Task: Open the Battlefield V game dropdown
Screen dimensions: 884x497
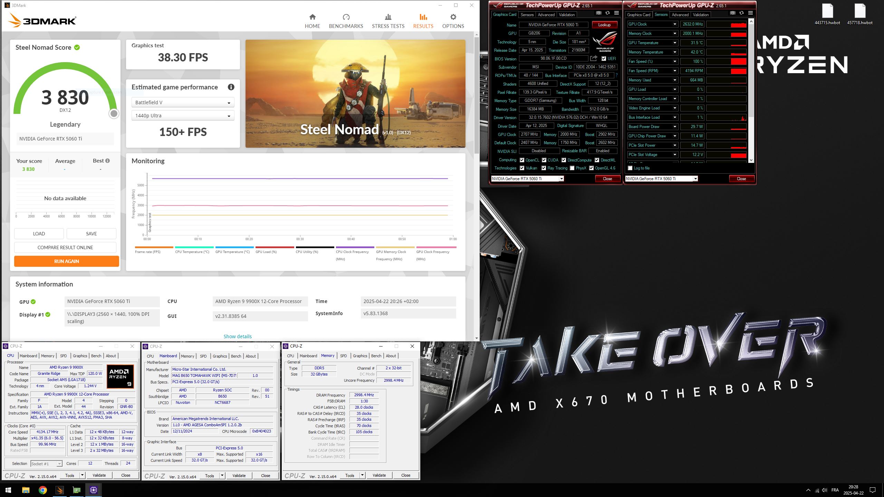Action: (x=183, y=103)
